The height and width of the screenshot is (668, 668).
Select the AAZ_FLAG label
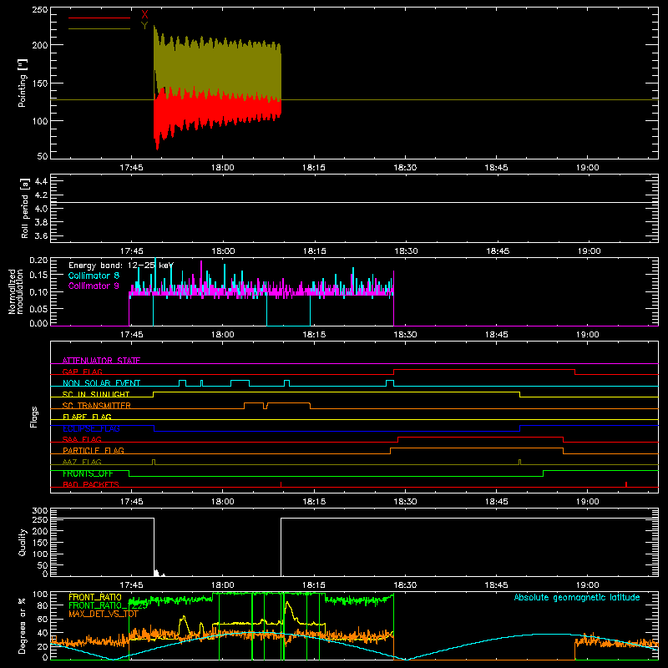[82, 462]
